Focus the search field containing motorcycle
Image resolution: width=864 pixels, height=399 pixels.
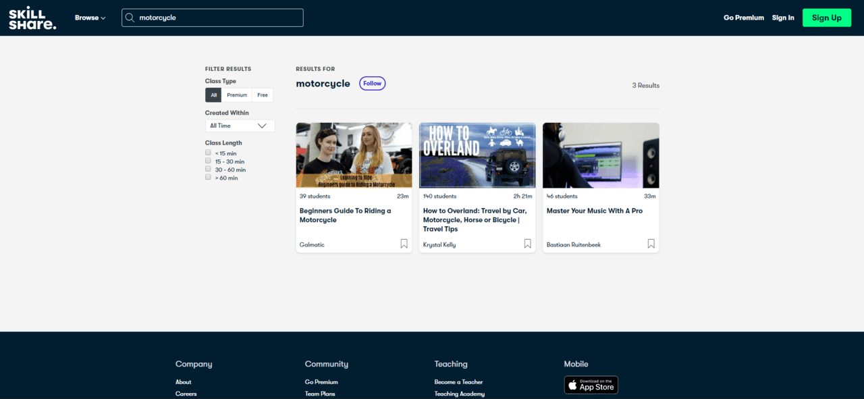tap(213, 18)
